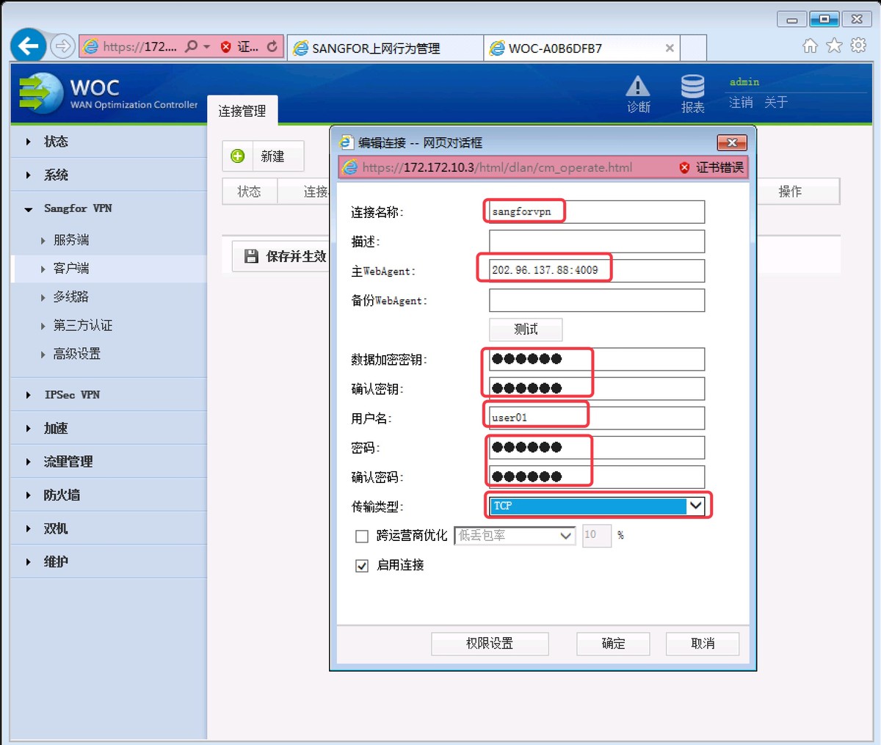Toggle the 跨运营商优化 checkbox
Viewport: 881px width, 745px height.
point(361,537)
